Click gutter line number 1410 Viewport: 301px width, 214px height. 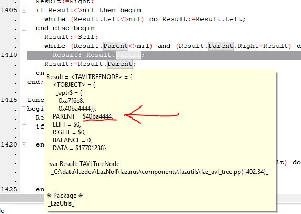[x=9, y=55]
